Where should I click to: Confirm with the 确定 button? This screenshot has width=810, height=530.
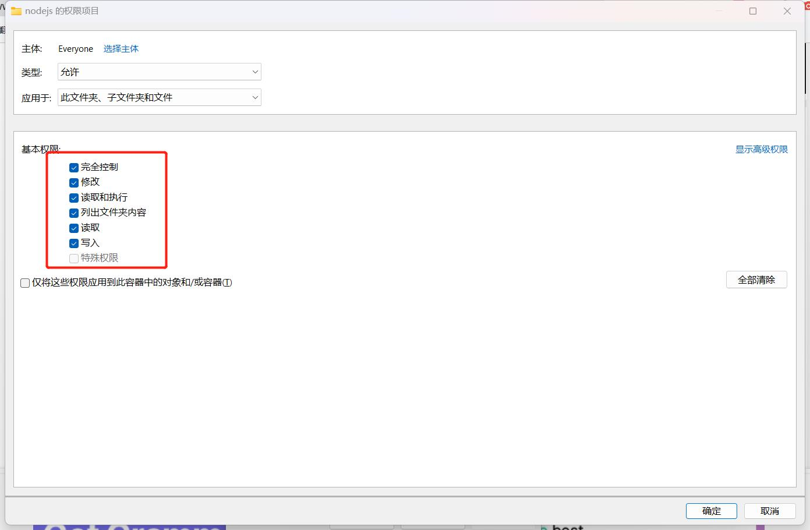pos(711,511)
